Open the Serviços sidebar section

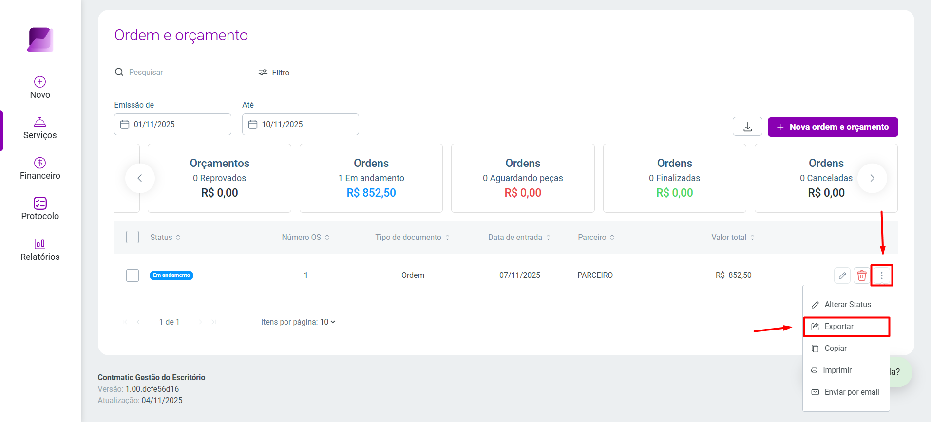tap(40, 128)
